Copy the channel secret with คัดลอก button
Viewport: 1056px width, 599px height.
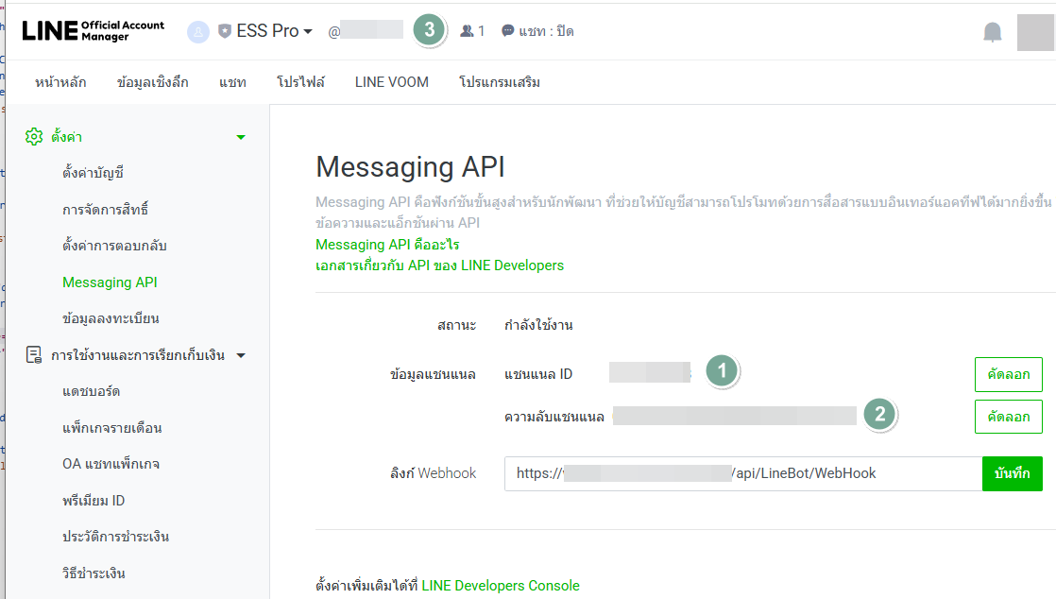(1008, 416)
